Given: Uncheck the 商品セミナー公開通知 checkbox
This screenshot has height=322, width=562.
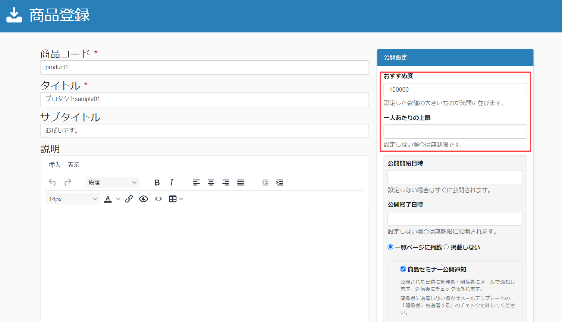Looking at the screenshot, I should click(403, 269).
